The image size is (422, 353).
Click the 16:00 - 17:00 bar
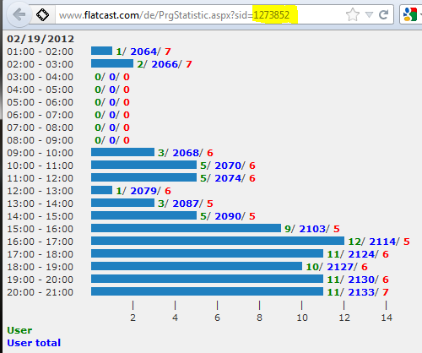[218, 241]
